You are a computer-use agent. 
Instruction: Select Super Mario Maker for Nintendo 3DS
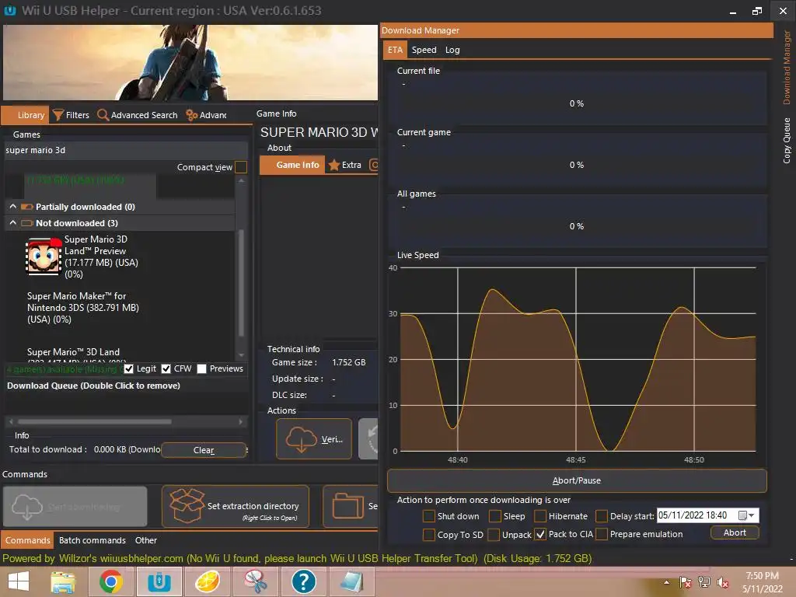pos(83,308)
